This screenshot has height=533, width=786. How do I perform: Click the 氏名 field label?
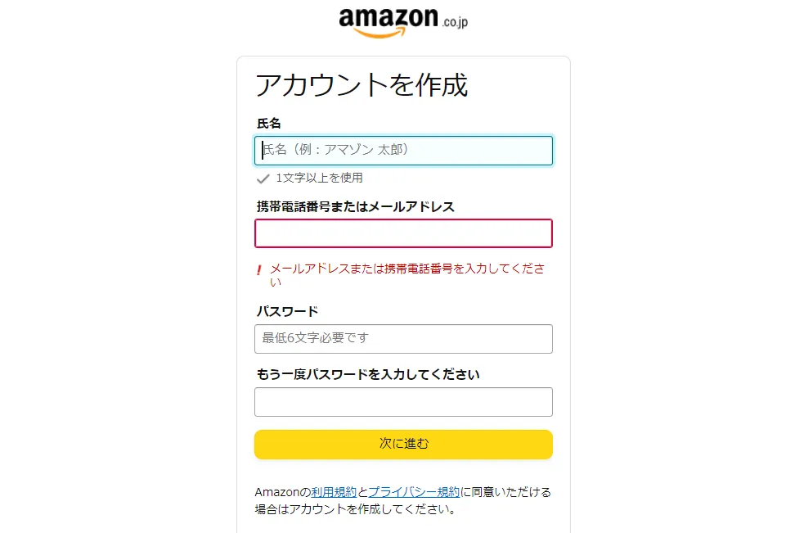(269, 124)
